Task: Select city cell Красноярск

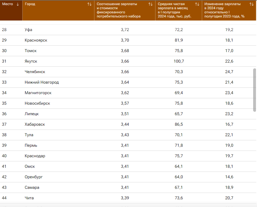Action: (36, 40)
